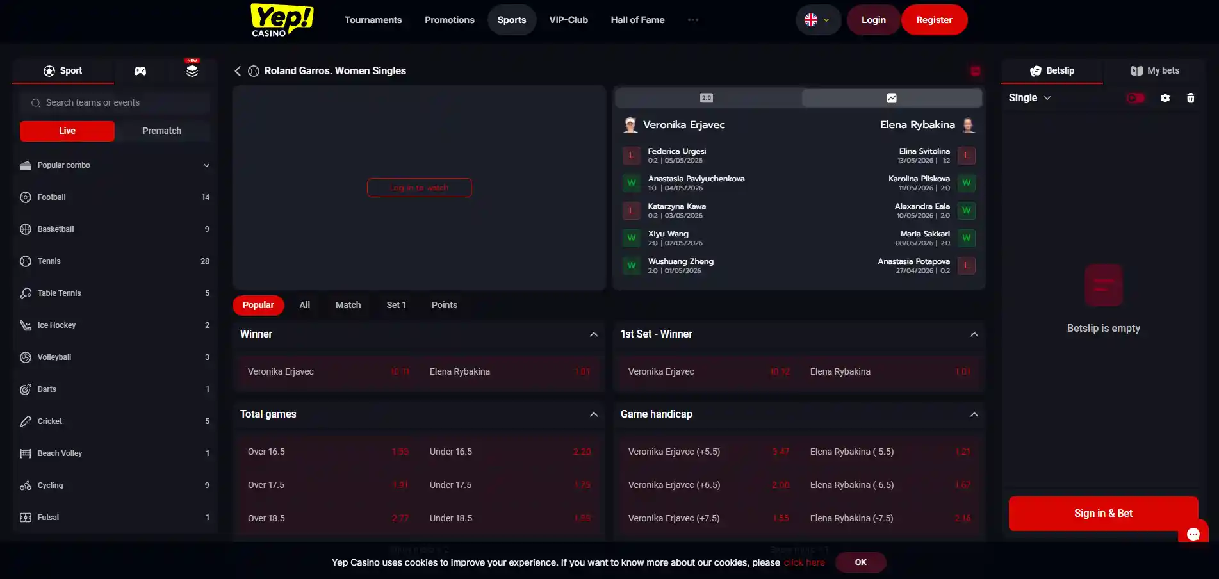Select the Sports nav item

512,20
